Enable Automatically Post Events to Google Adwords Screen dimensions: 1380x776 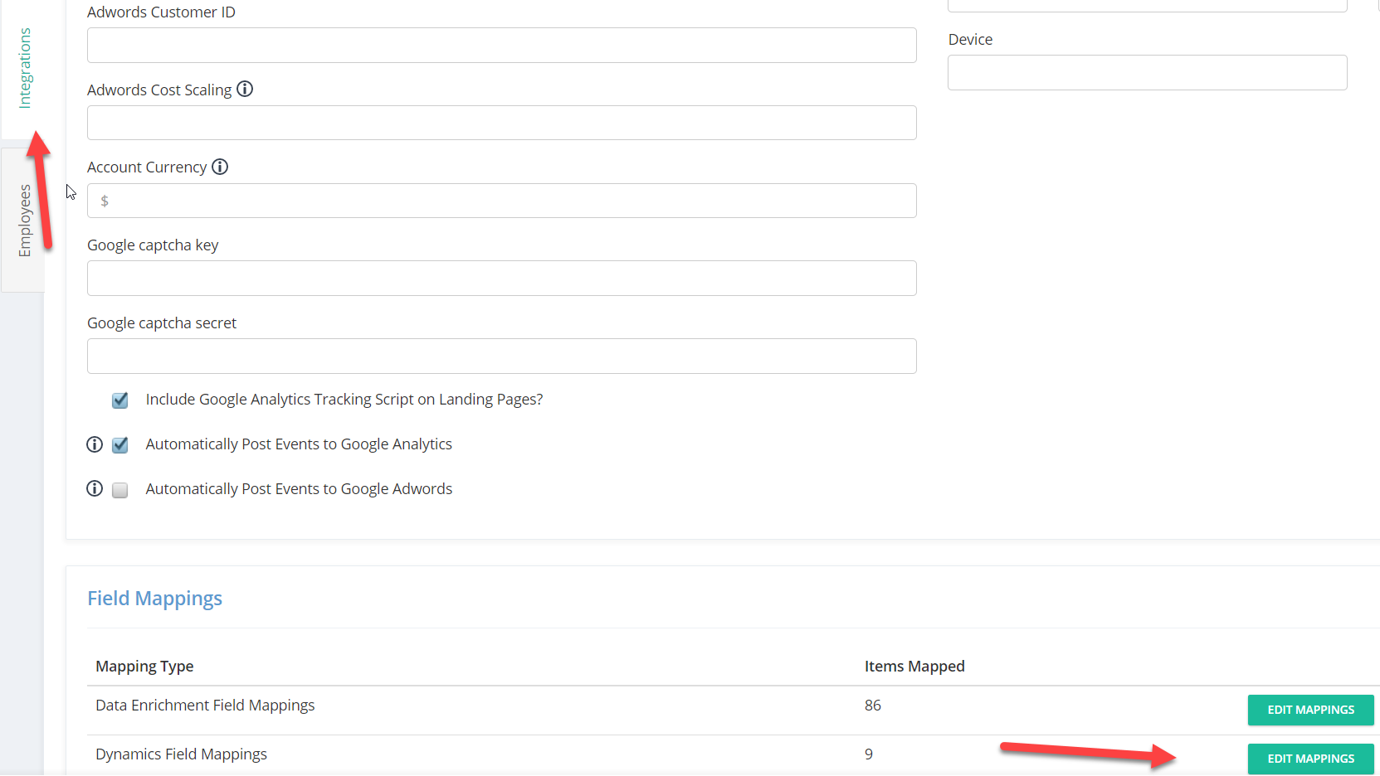120,490
